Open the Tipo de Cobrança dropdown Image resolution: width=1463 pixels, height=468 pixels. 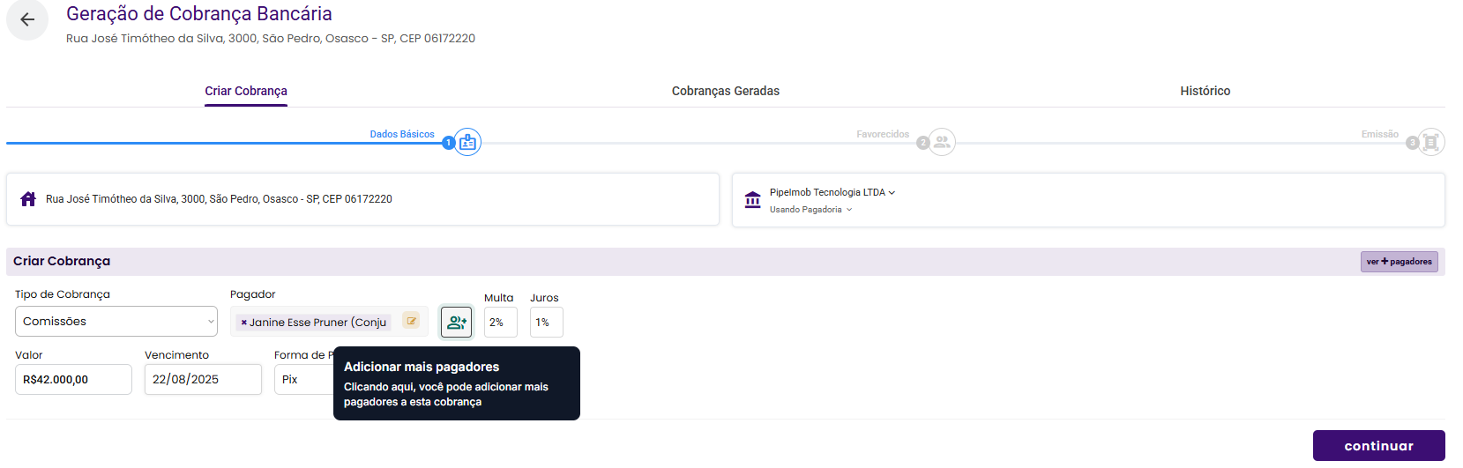pos(116,322)
